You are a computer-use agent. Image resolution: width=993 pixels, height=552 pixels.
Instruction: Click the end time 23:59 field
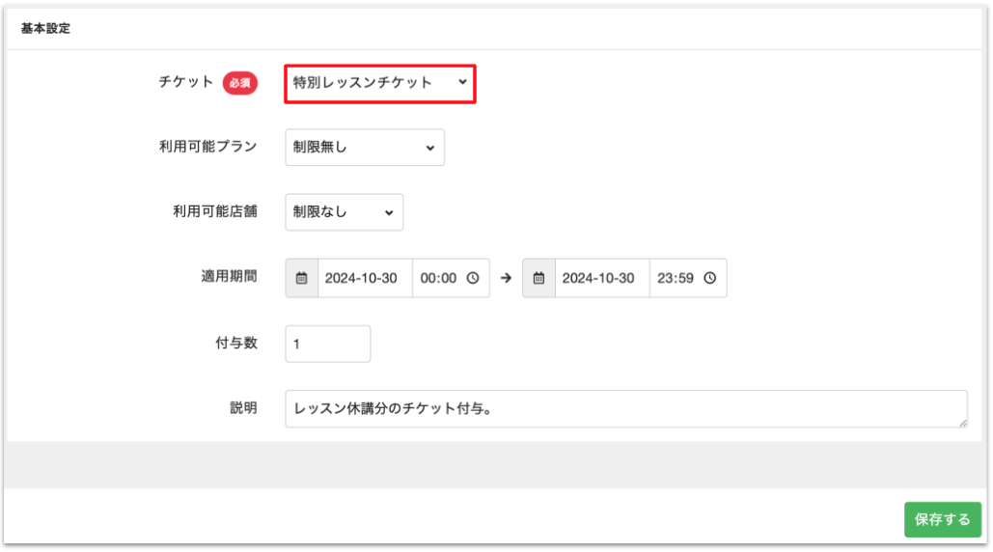pyautogui.click(x=676, y=278)
